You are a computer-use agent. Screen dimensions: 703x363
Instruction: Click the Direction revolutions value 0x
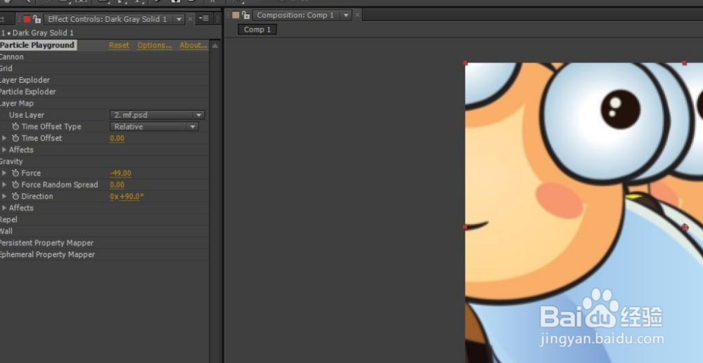[x=114, y=197]
